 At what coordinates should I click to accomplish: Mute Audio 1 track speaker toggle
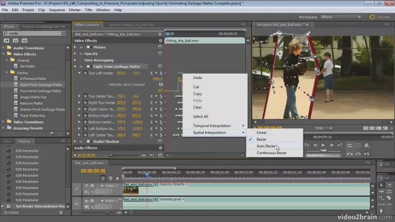tap(87, 200)
